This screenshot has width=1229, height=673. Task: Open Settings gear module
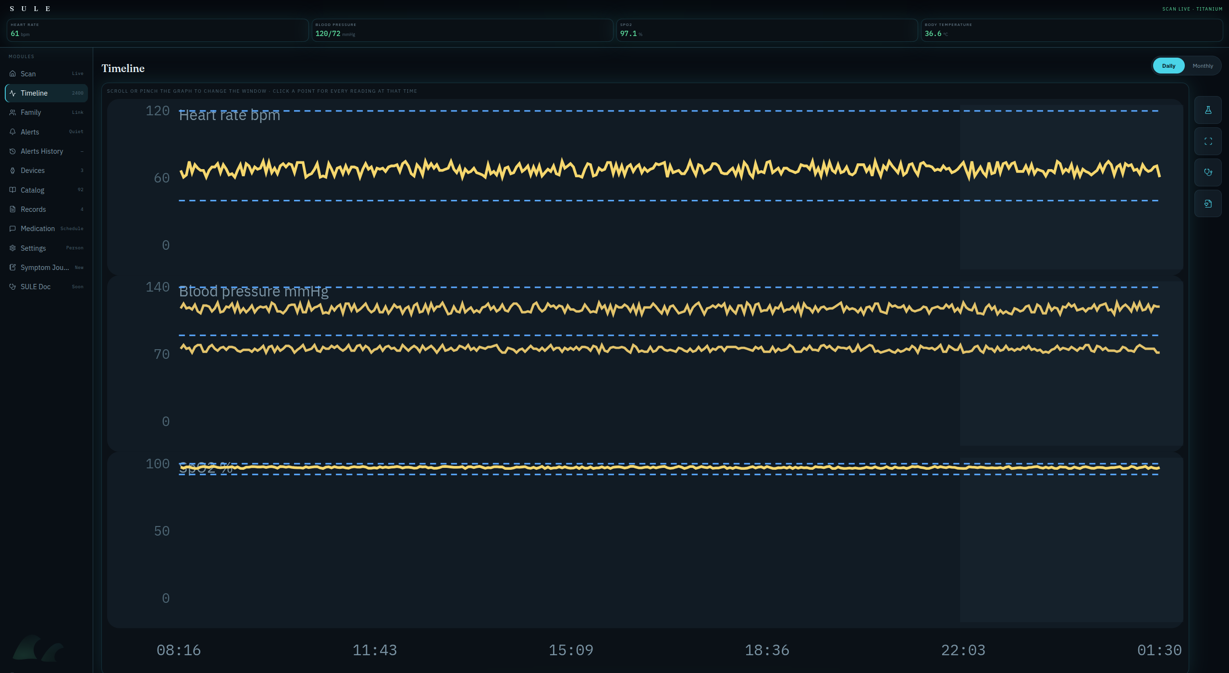tap(46, 248)
